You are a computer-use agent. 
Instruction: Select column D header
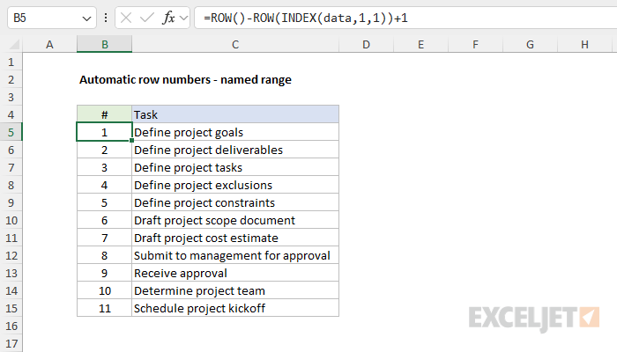367,44
